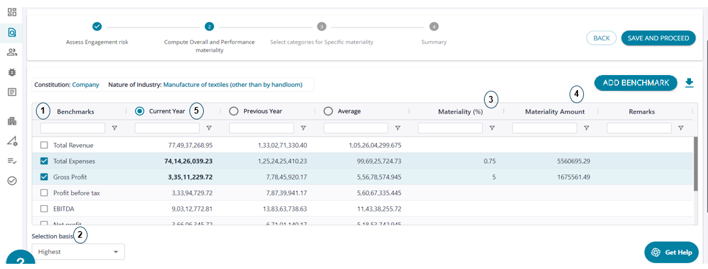Viewport: 708px width, 269px height.
Task: Open filter icon beside the Benchmarks filter box
Action: pos(114,129)
